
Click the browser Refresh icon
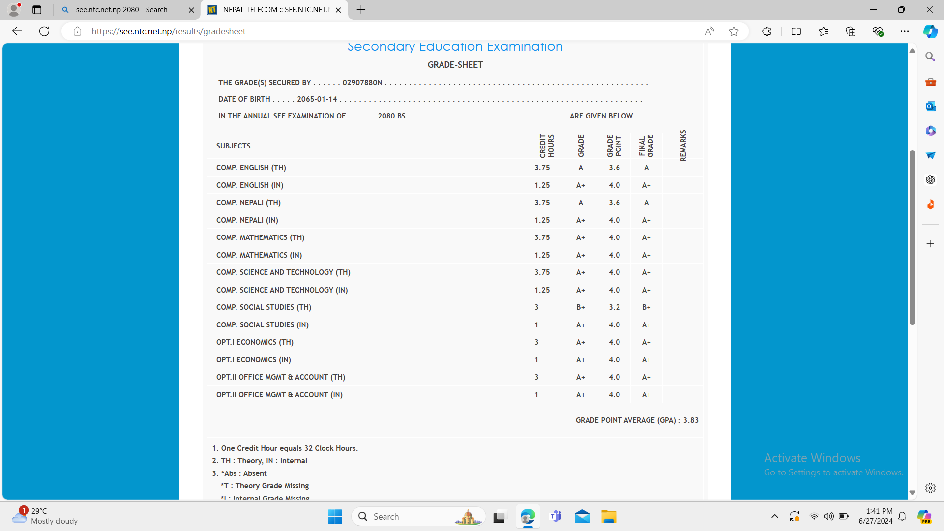click(x=44, y=31)
